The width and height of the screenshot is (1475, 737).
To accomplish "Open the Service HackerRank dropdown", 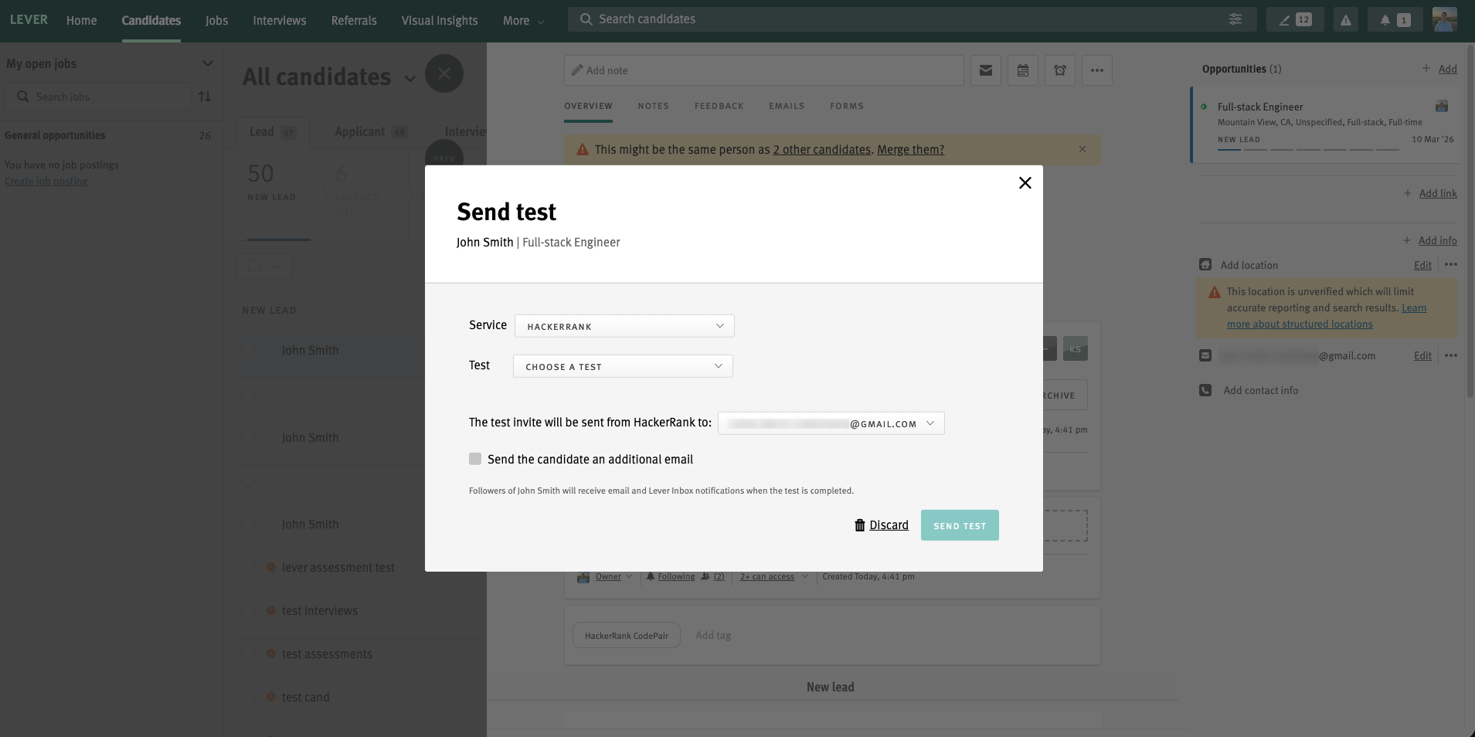I will pyautogui.click(x=624, y=326).
